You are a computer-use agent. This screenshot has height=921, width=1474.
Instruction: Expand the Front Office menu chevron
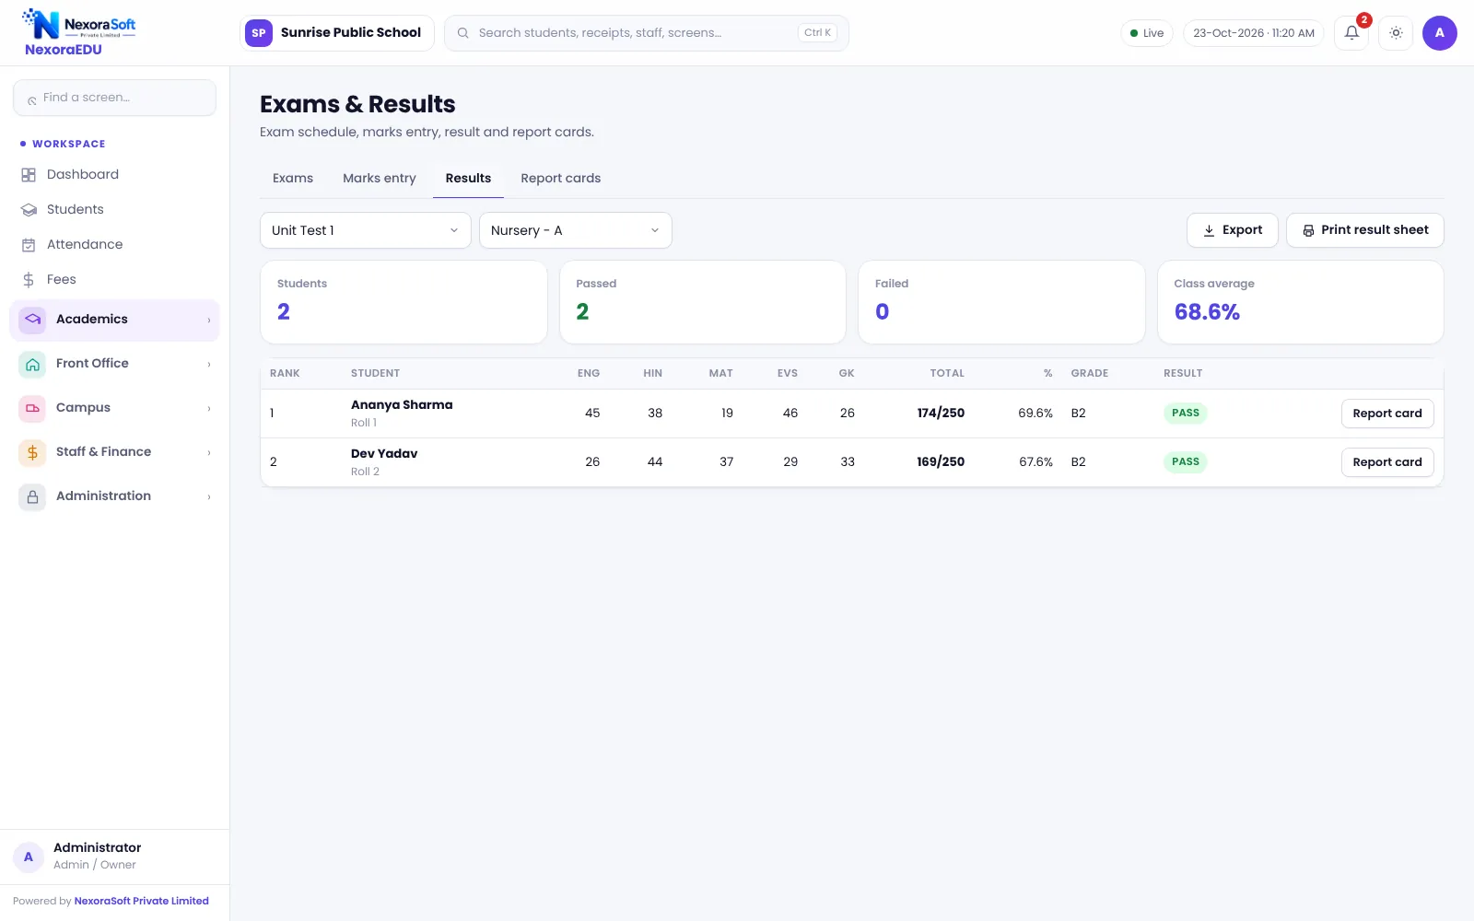pyautogui.click(x=209, y=365)
